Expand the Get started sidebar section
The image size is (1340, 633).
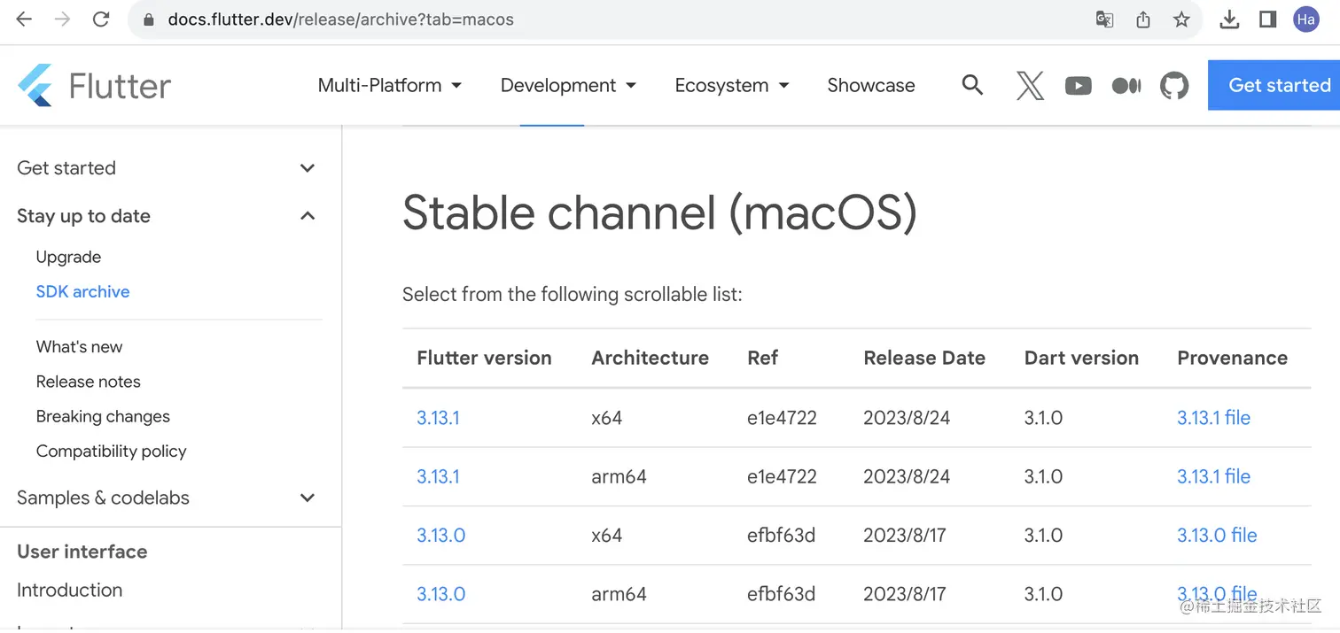click(x=308, y=168)
